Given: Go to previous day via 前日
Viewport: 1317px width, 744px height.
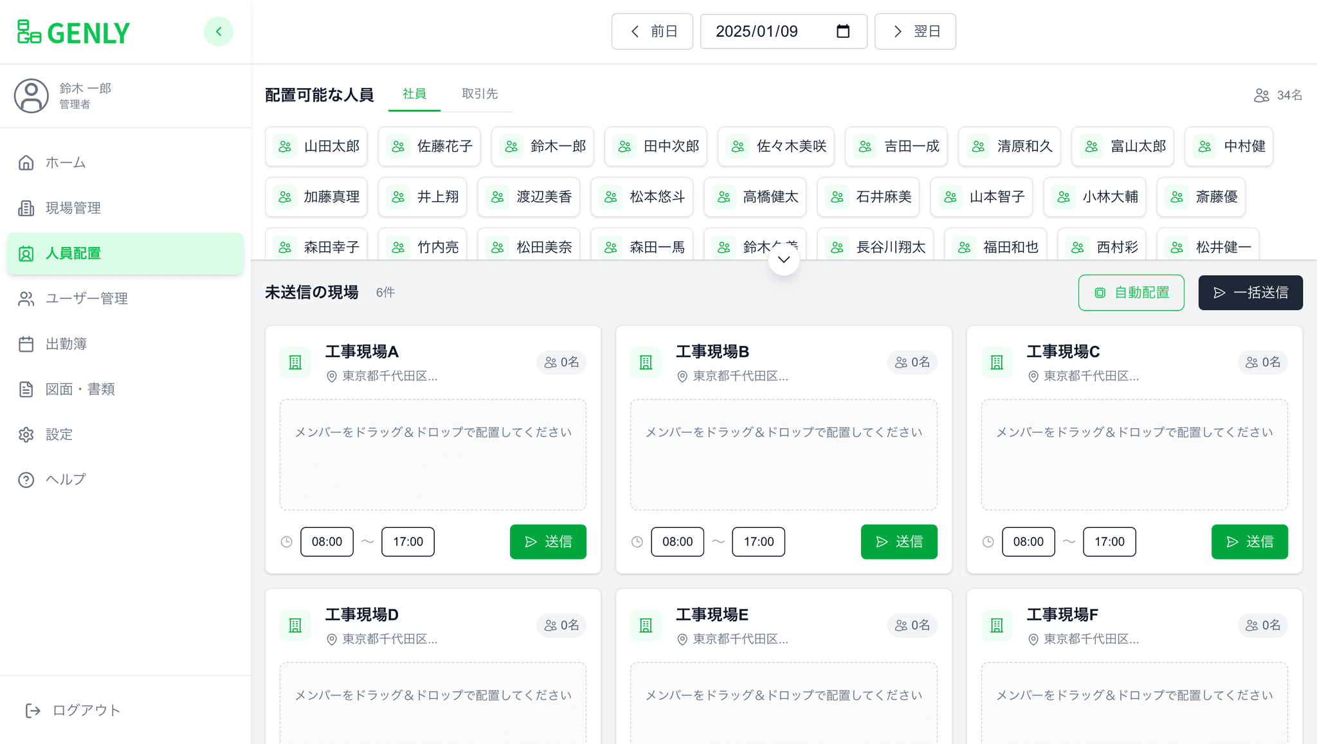Looking at the screenshot, I should click(652, 31).
